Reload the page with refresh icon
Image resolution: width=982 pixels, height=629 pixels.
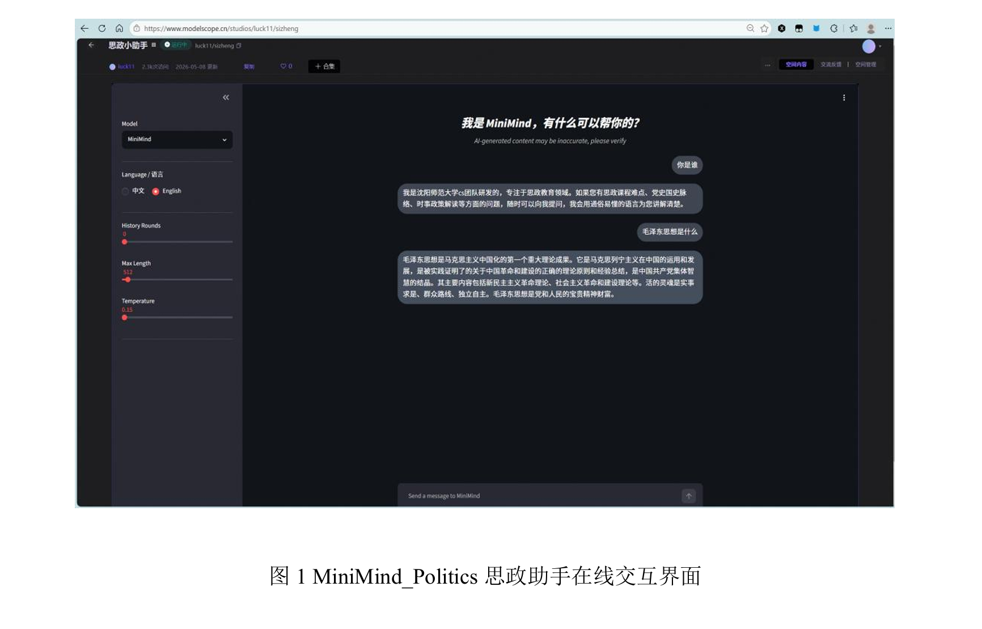pyautogui.click(x=102, y=28)
